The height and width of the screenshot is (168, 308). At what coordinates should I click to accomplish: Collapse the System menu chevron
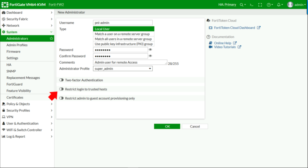[x=51, y=32]
